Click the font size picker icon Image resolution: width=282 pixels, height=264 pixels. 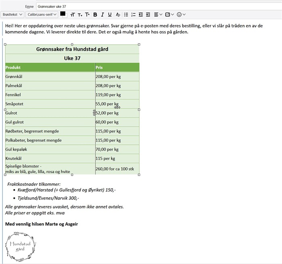pos(73,15)
